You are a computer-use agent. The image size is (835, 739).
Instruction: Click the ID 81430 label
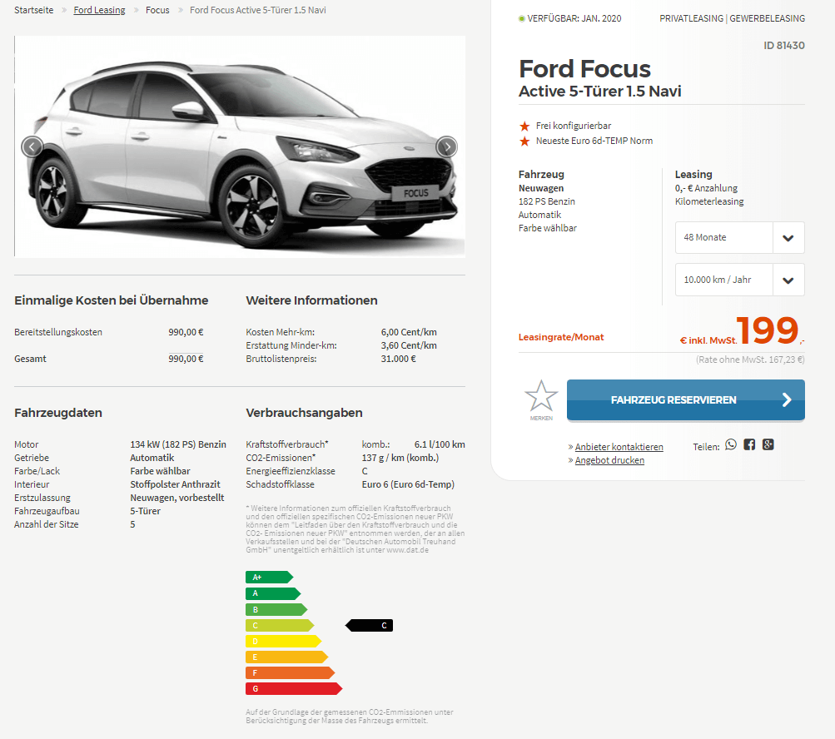784,45
